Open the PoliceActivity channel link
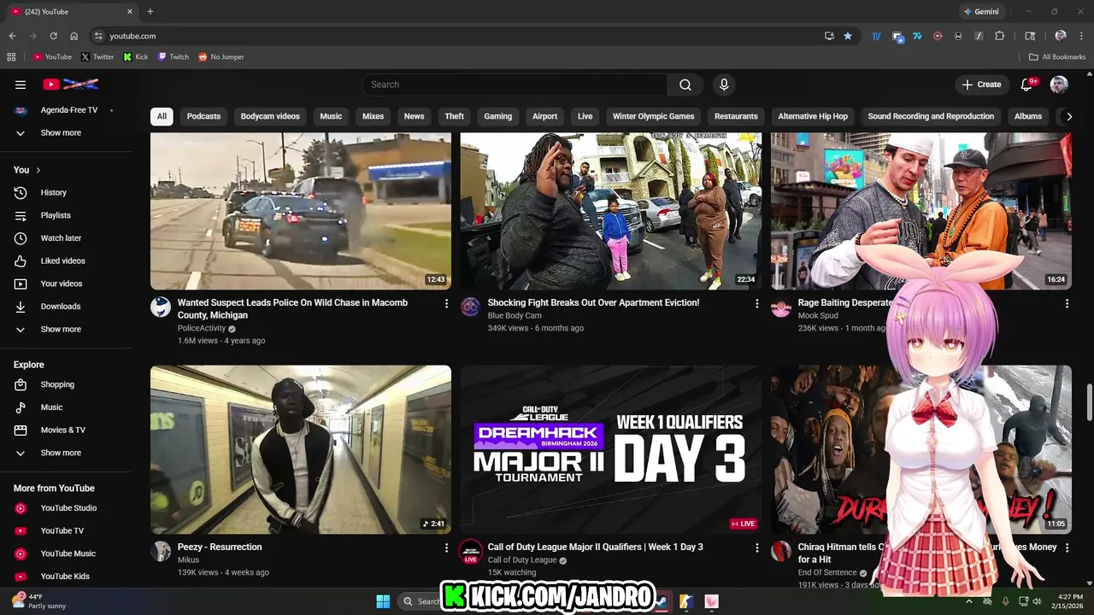This screenshot has height=615, width=1094. (202, 328)
